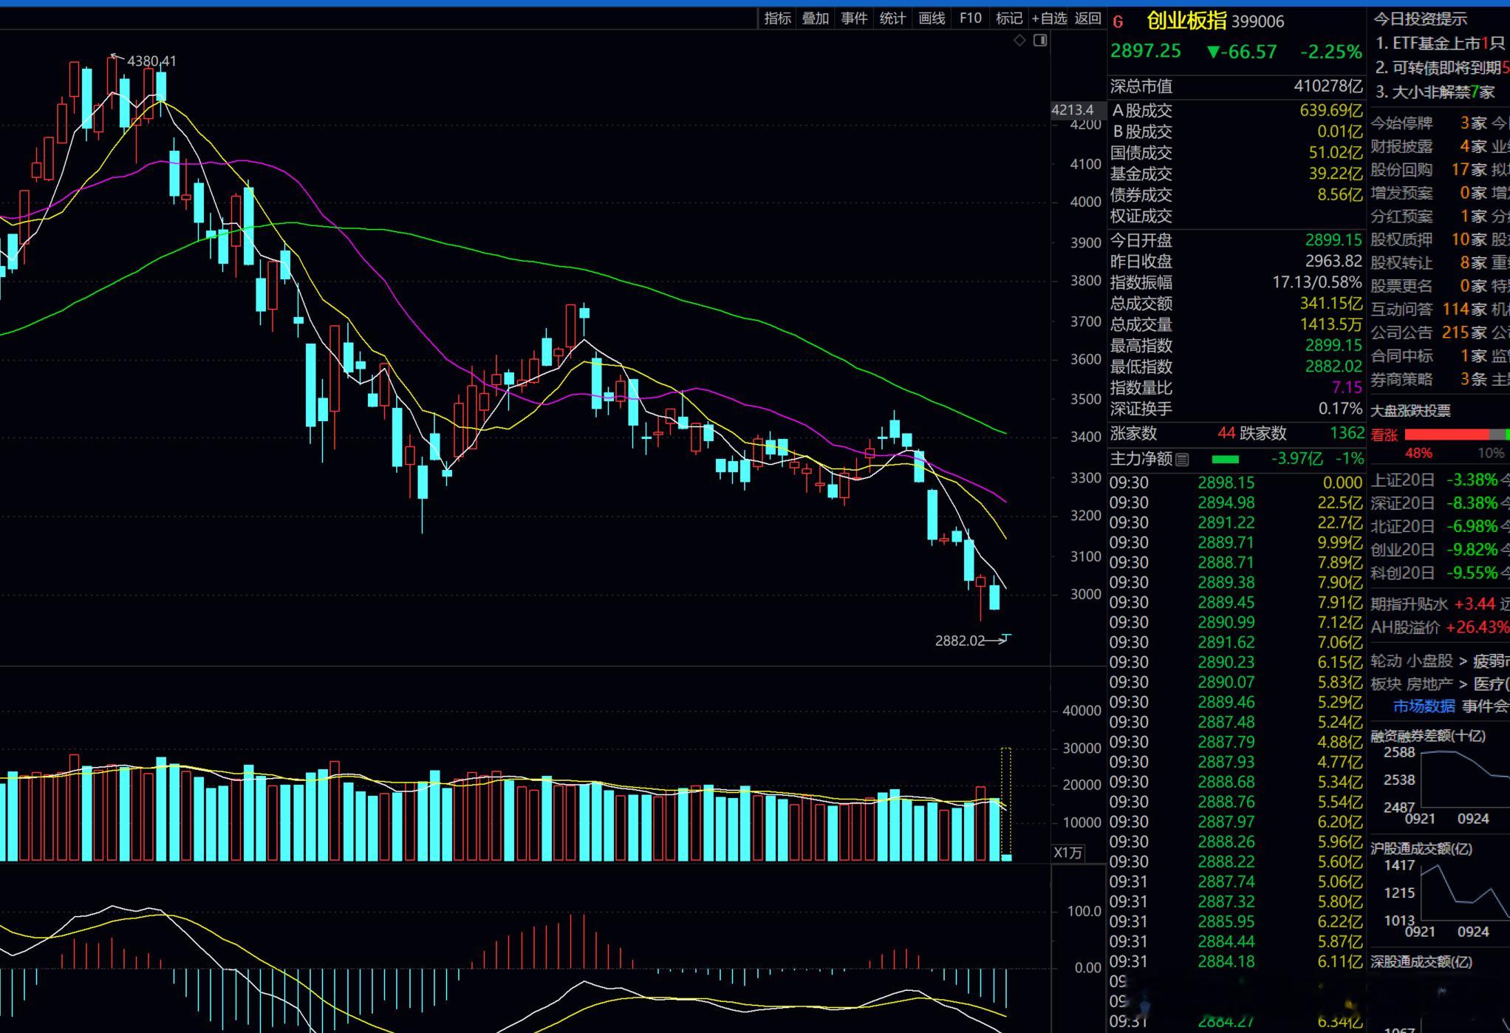Select tick row with price 2898.15
Viewport: 1510px width, 1033px height.
point(1236,483)
